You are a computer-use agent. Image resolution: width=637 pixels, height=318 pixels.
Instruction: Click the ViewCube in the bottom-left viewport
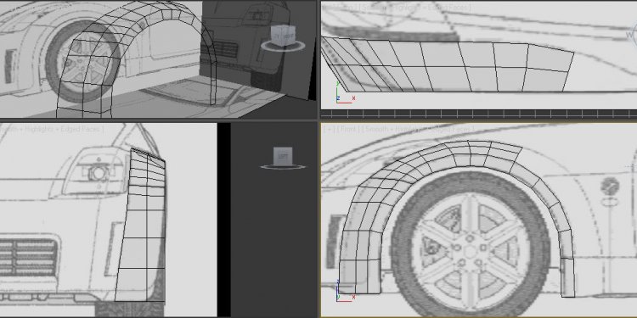tap(282, 156)
